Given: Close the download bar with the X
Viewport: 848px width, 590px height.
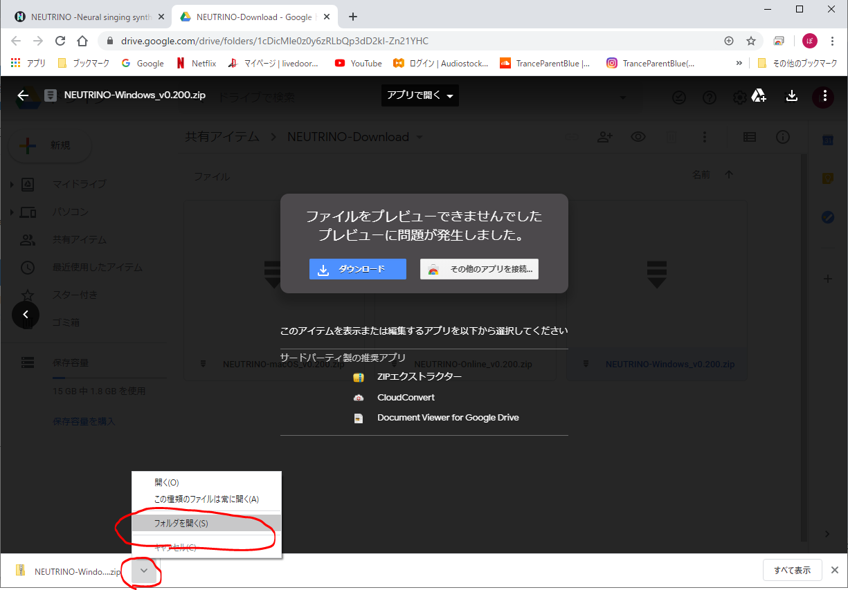Looking at the screenshot, I should point(835,571).
